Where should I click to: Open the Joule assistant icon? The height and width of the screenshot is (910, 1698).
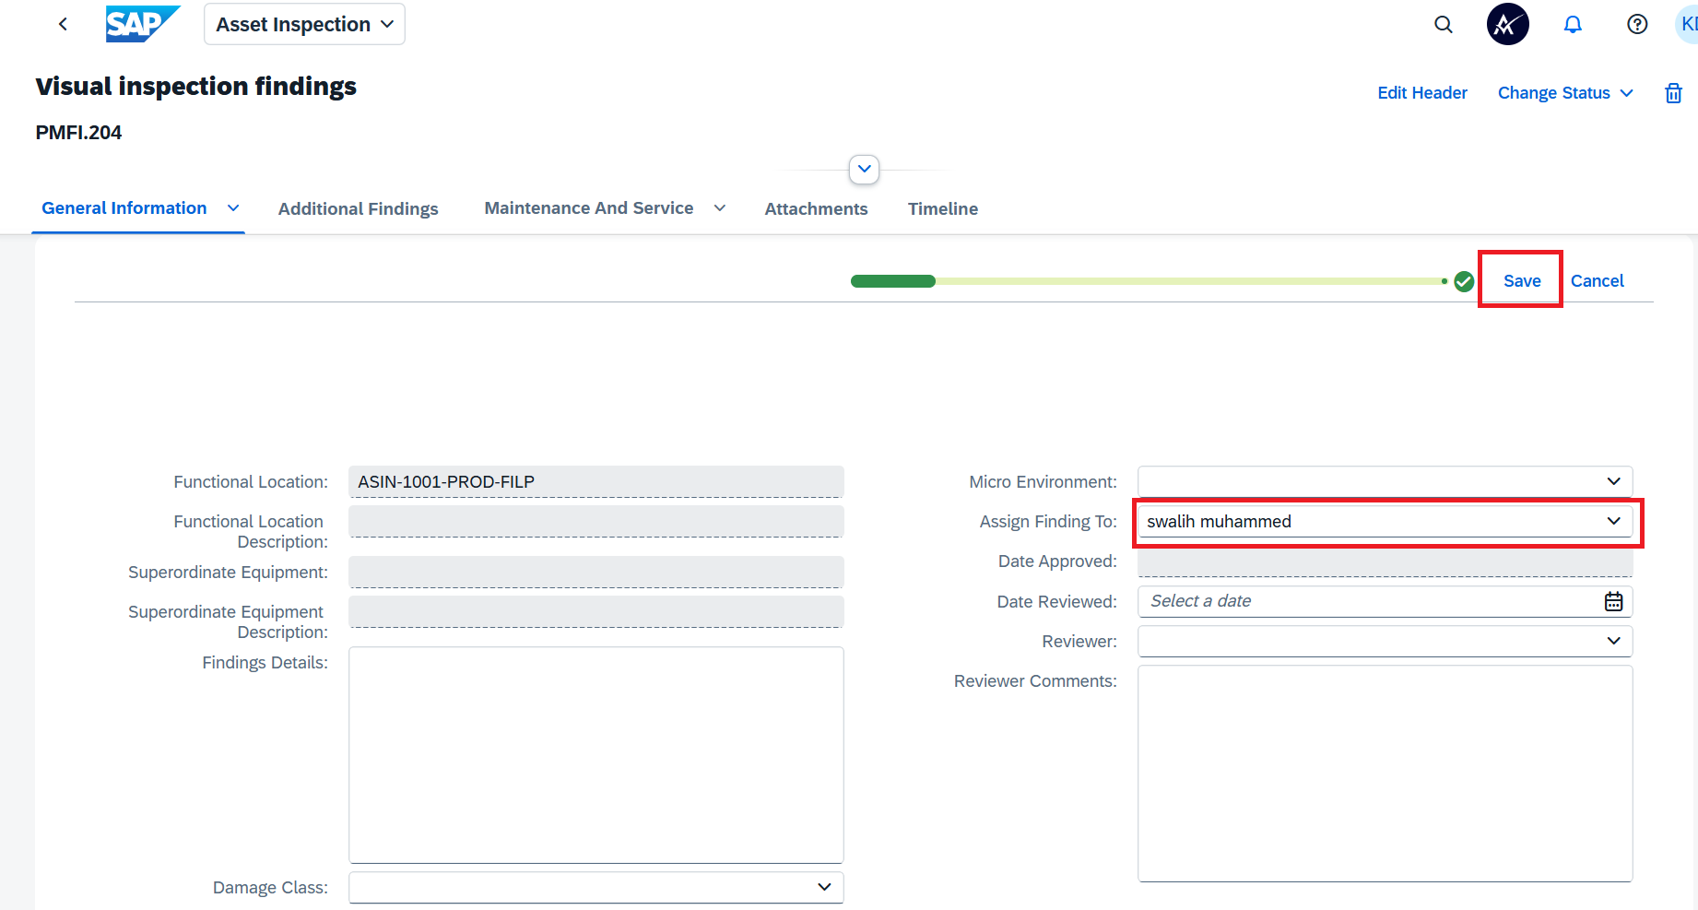point(1508,24)
